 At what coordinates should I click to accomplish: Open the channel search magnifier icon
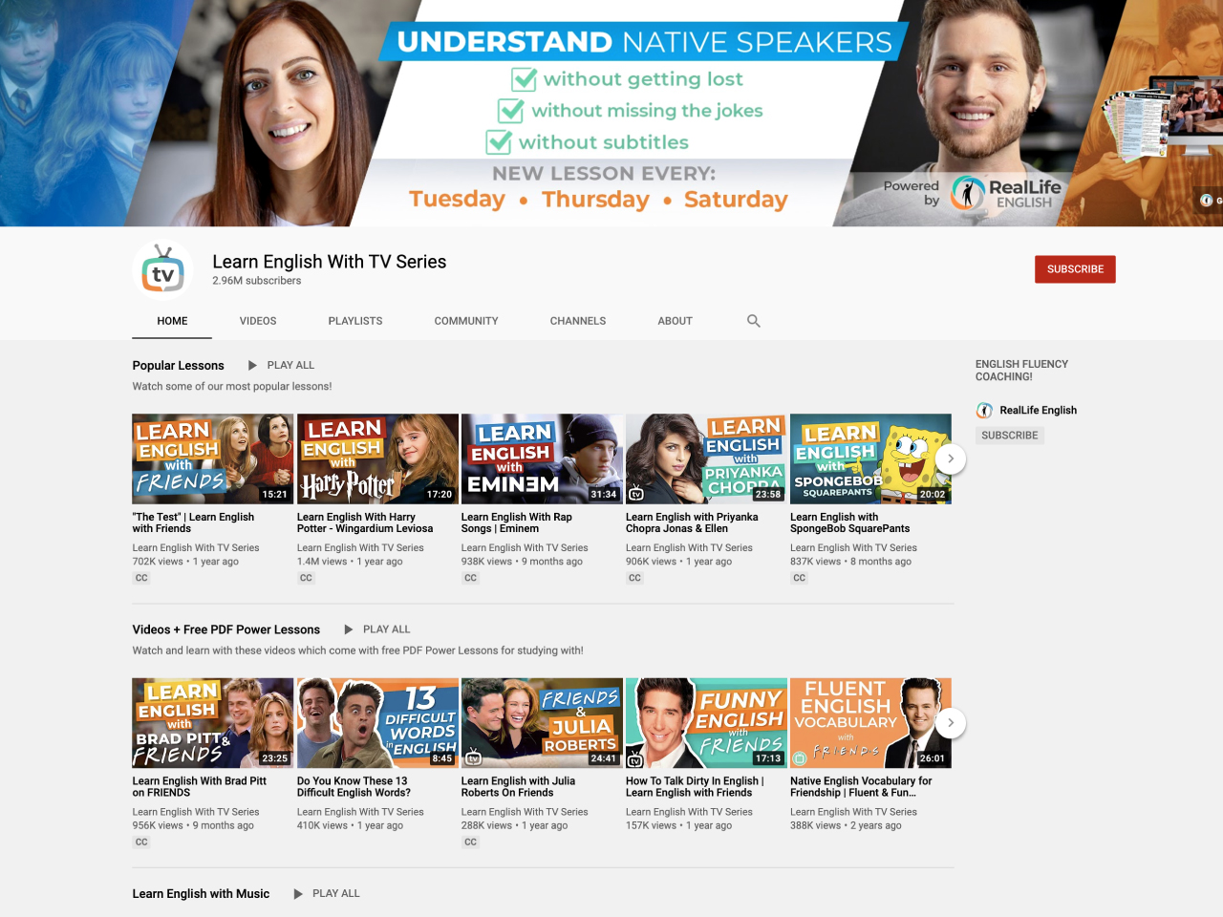(753, 321)
